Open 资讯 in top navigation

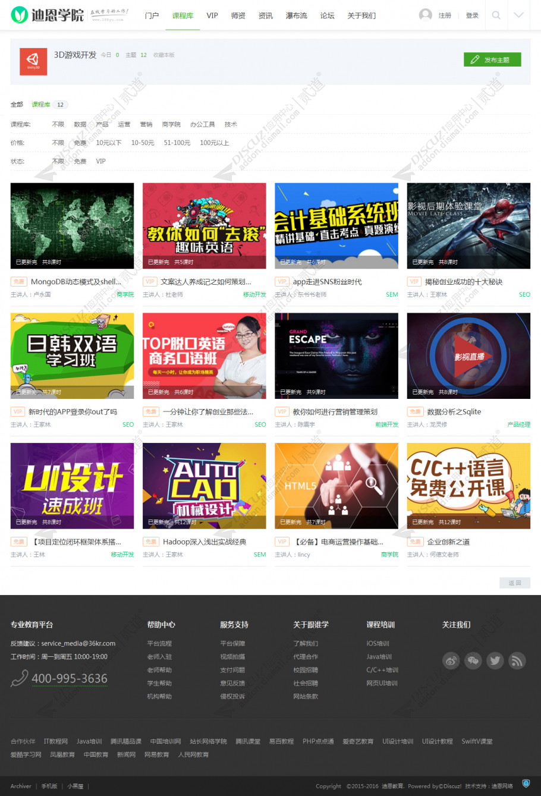tap(266, 15)
